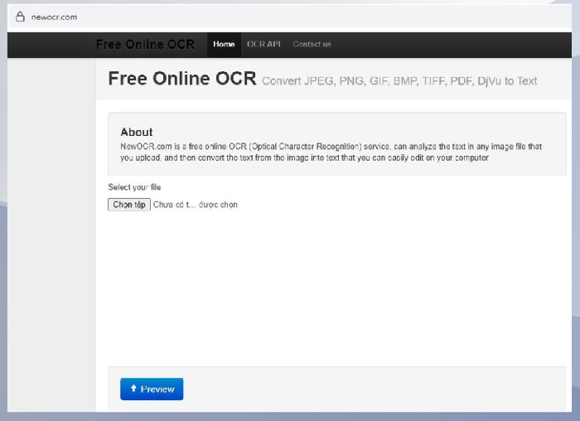This screenshot has width=580, height=421.
Task: Go to the Contact us page
Action: point(312,44)
